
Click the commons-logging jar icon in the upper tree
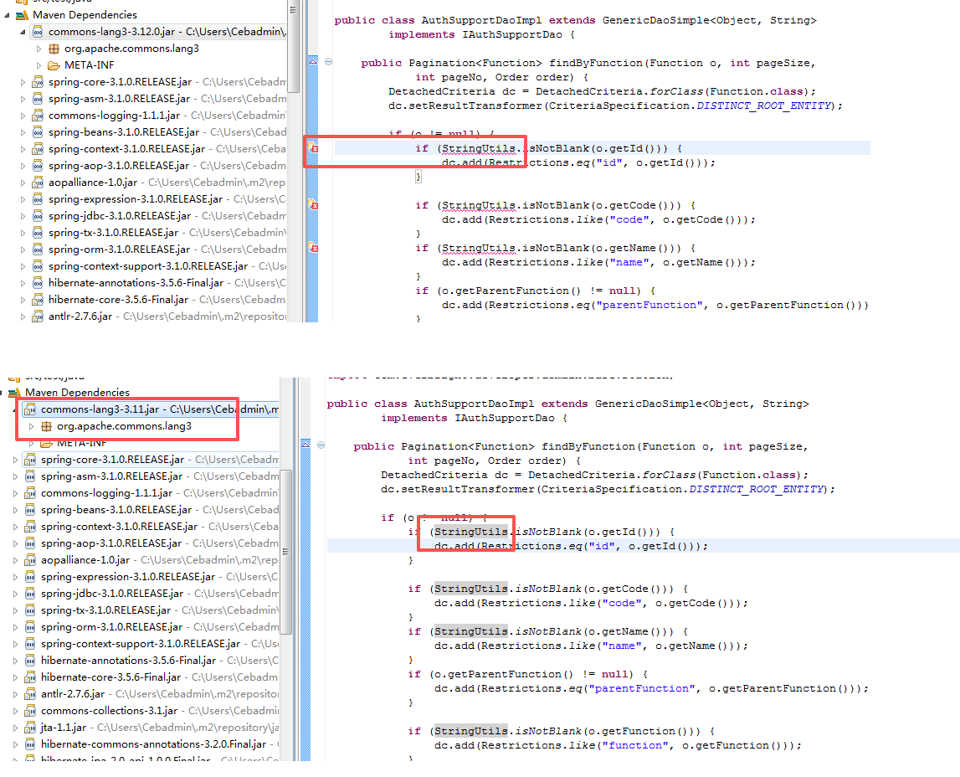38,116
